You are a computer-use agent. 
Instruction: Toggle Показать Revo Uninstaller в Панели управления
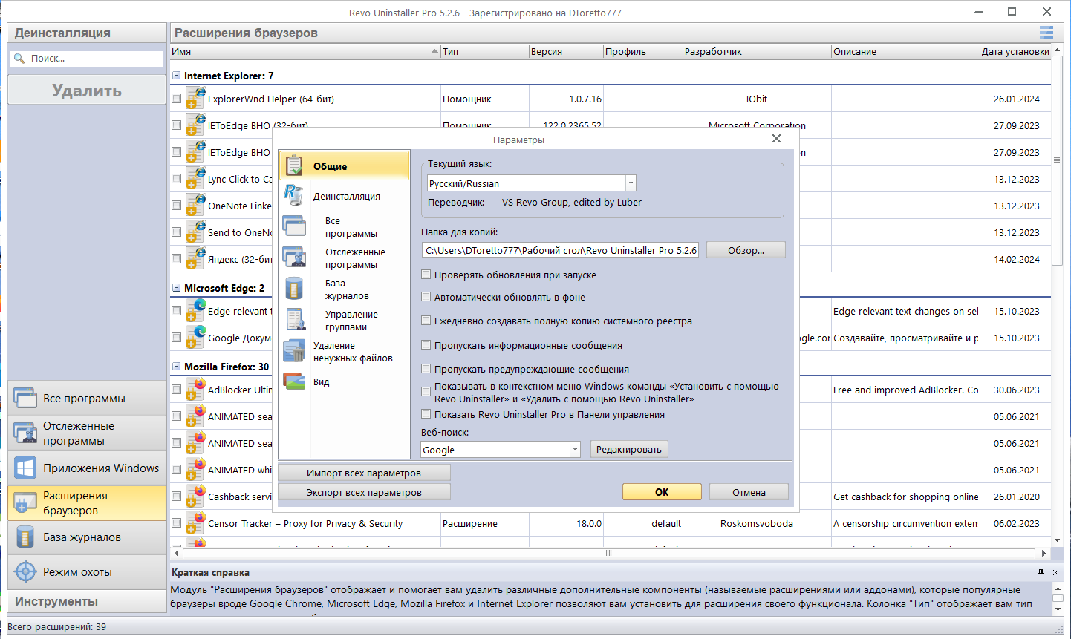point(426,414)
